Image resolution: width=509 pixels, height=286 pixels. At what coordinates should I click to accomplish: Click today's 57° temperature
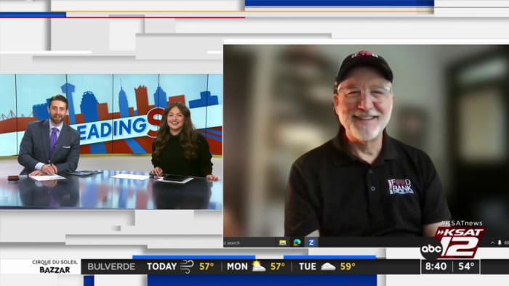207,266
